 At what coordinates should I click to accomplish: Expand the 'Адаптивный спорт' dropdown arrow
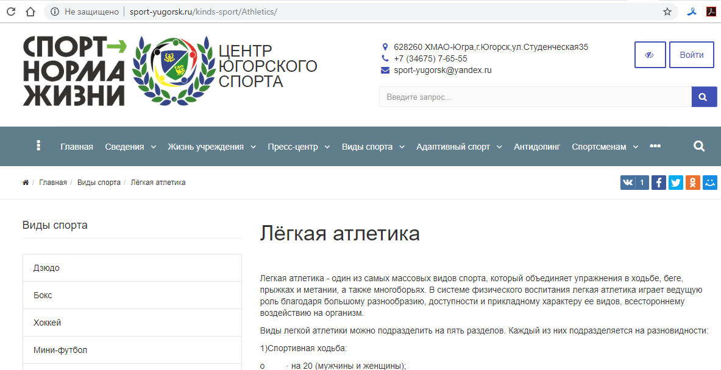(x=500, y=147)
